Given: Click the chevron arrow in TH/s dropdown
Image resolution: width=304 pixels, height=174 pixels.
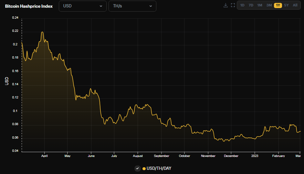Looking at the screenshot, I should (151, 6).
